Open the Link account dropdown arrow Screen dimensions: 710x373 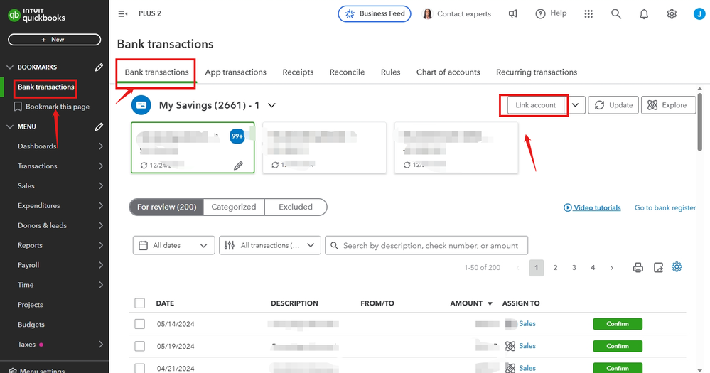[x=575, y=105]
